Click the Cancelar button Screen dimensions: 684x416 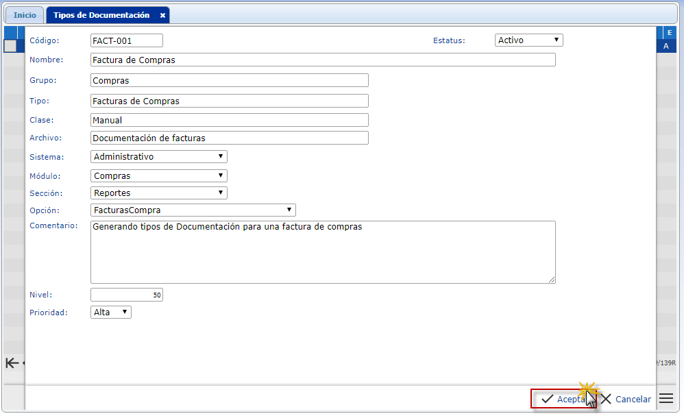click(x=626, y=399)
